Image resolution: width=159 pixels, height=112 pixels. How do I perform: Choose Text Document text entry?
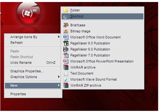tap(82, 74)
